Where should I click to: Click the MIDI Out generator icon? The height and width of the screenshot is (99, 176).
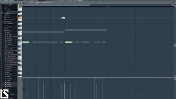click(x=5, y=71)
